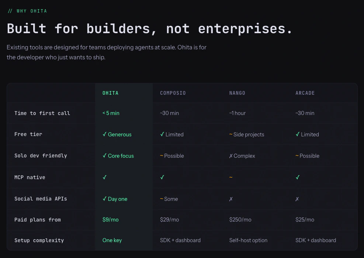Click Arcade's 'Limited' free tier cell
The width and height of the screenshot is (364, 258).
(x=307, y=135)
